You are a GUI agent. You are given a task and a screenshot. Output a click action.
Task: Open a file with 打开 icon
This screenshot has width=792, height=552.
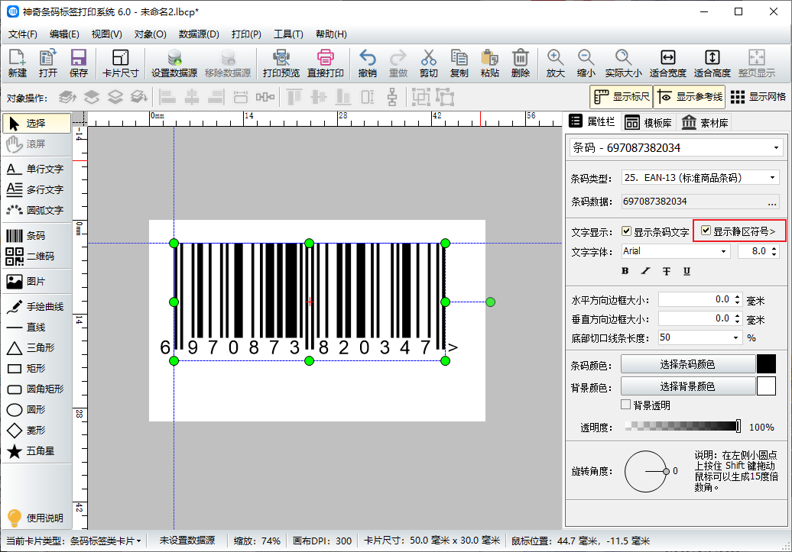click(48, 63)
